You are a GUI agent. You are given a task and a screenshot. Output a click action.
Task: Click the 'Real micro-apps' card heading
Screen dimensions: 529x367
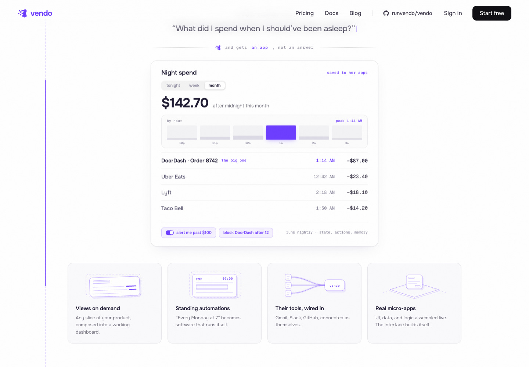(396, 308)
